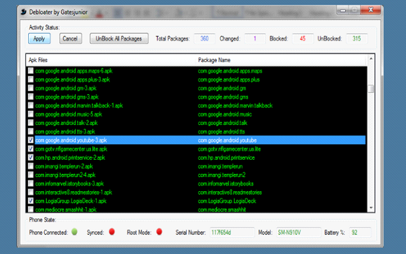Image resolution: width=406 pixels, height=254 pixels.
Task: Check the com.imangi.templerun-2.apk checkbox
Action: 31,166
